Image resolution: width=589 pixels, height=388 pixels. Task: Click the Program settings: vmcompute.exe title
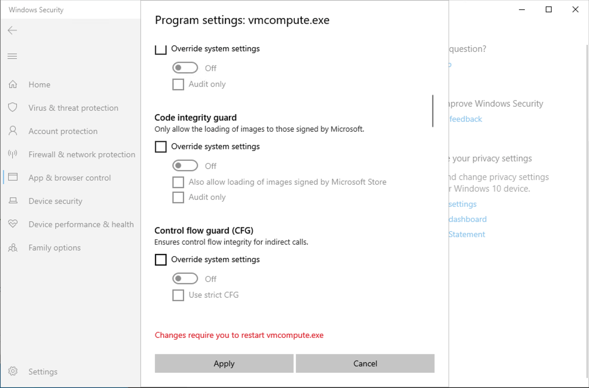[x=242, y=20]
